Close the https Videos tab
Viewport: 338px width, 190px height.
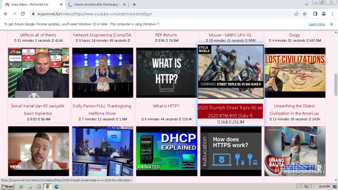tap(61, 4)
